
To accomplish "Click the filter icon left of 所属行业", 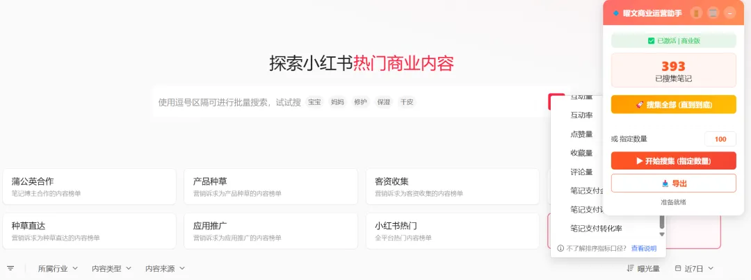I will 10,268.
